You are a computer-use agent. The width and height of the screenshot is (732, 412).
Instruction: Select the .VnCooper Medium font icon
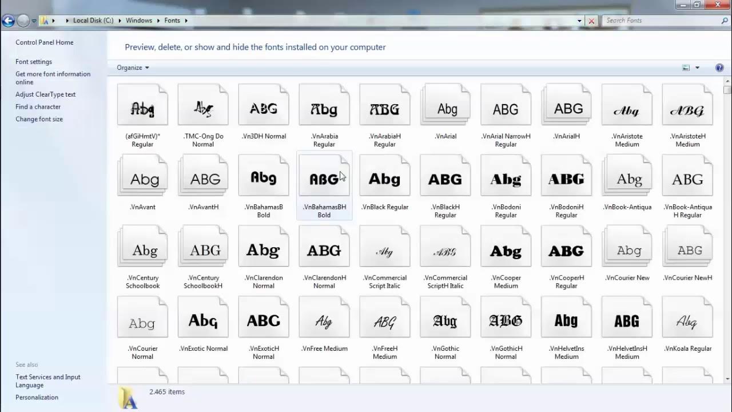(506, 247)
